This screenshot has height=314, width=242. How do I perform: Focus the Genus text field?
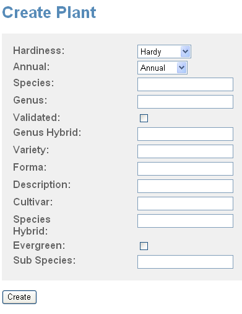pos(185,102)
